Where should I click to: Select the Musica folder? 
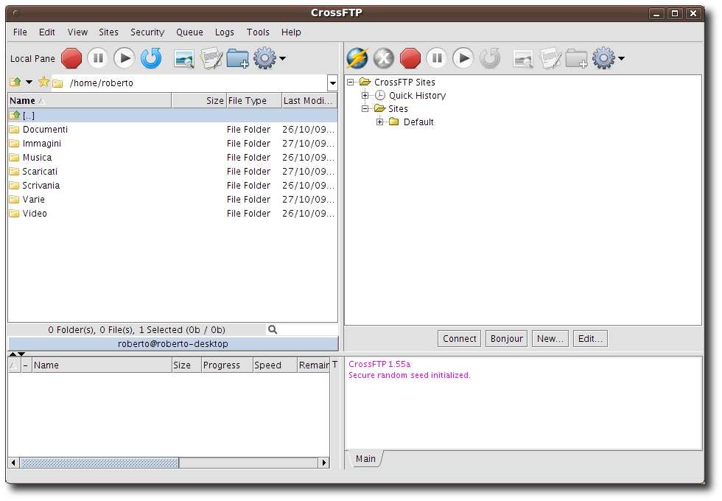[x=172, y=158]
